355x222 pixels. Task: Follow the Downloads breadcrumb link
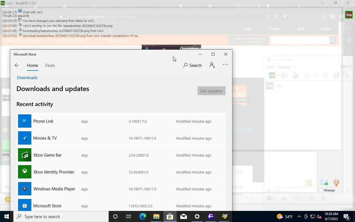point(27,78)
